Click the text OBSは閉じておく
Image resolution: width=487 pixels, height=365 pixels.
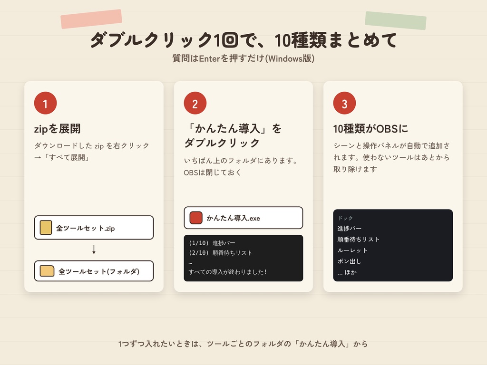click(x=213, y=172)
